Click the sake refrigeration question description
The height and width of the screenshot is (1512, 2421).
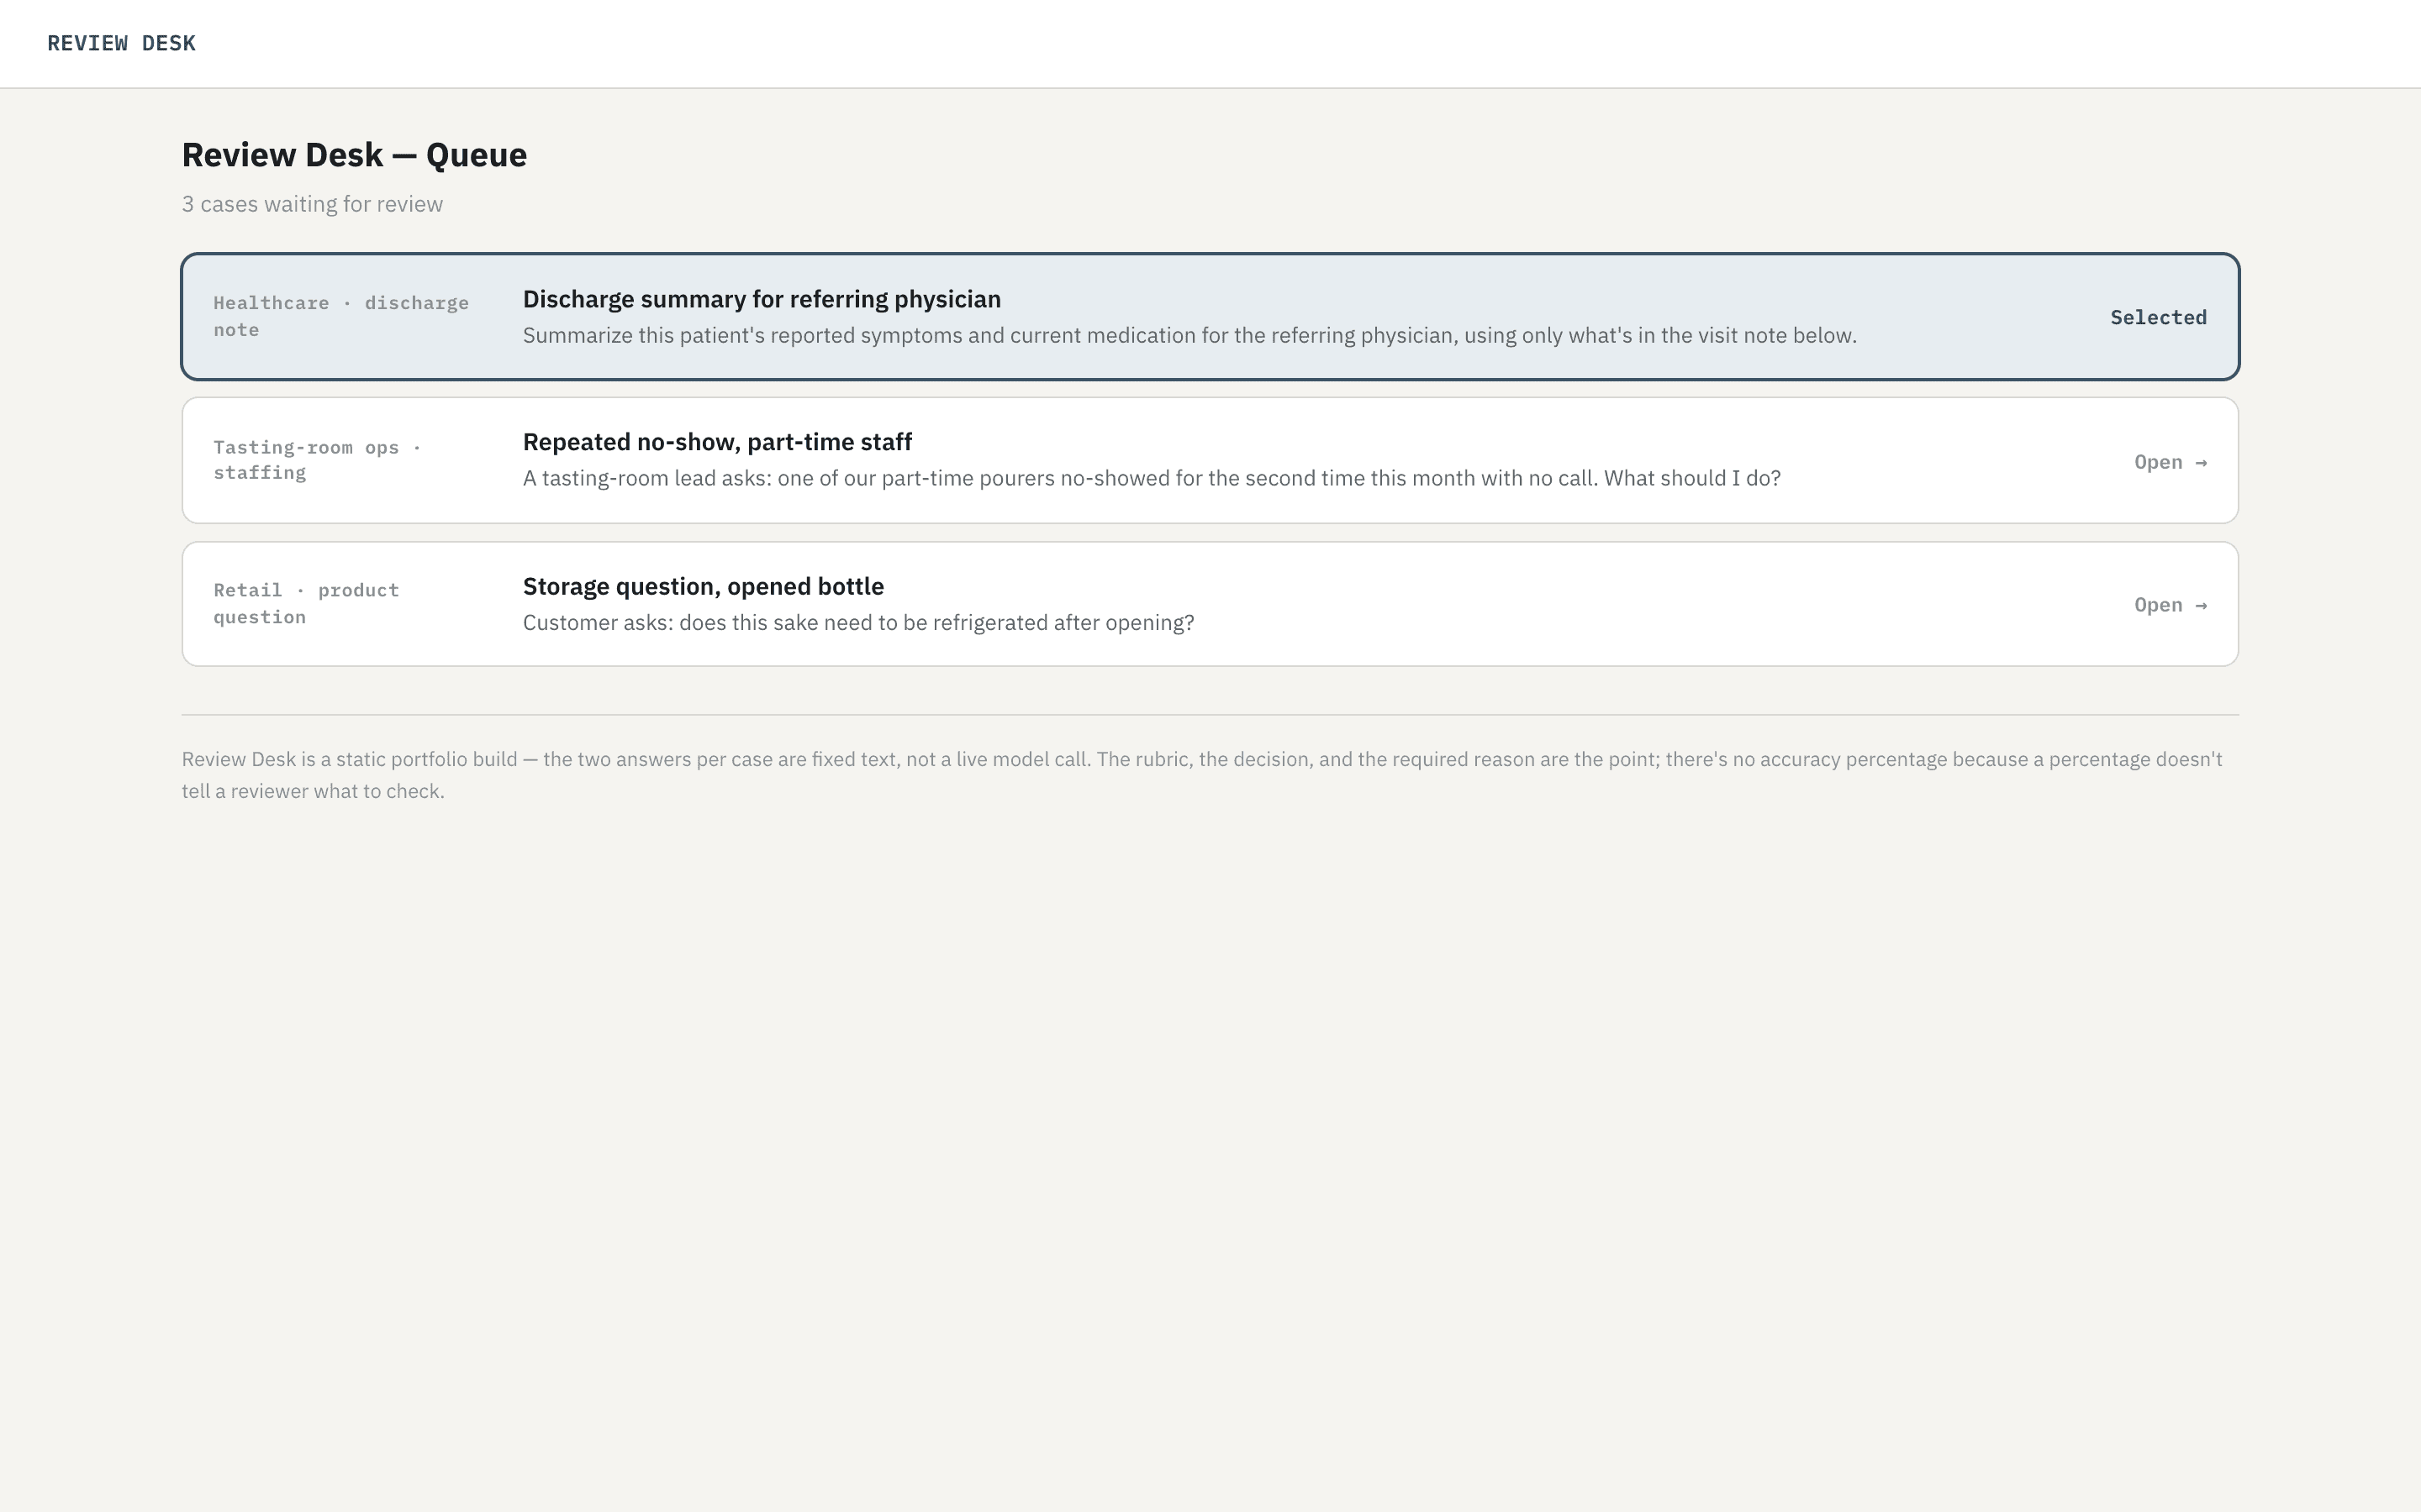click(858, 622)
